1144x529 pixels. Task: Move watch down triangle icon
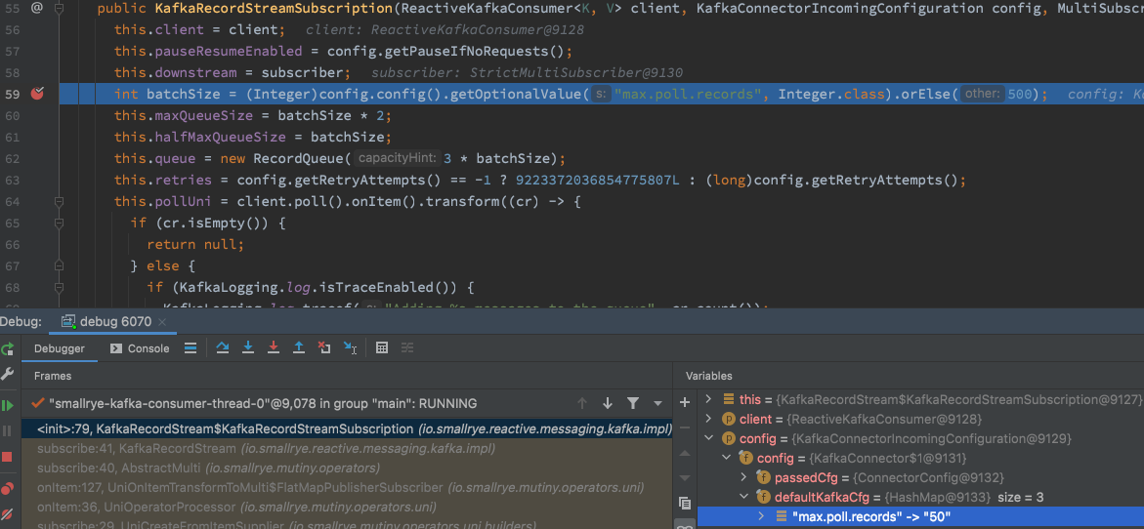[685, 477]
